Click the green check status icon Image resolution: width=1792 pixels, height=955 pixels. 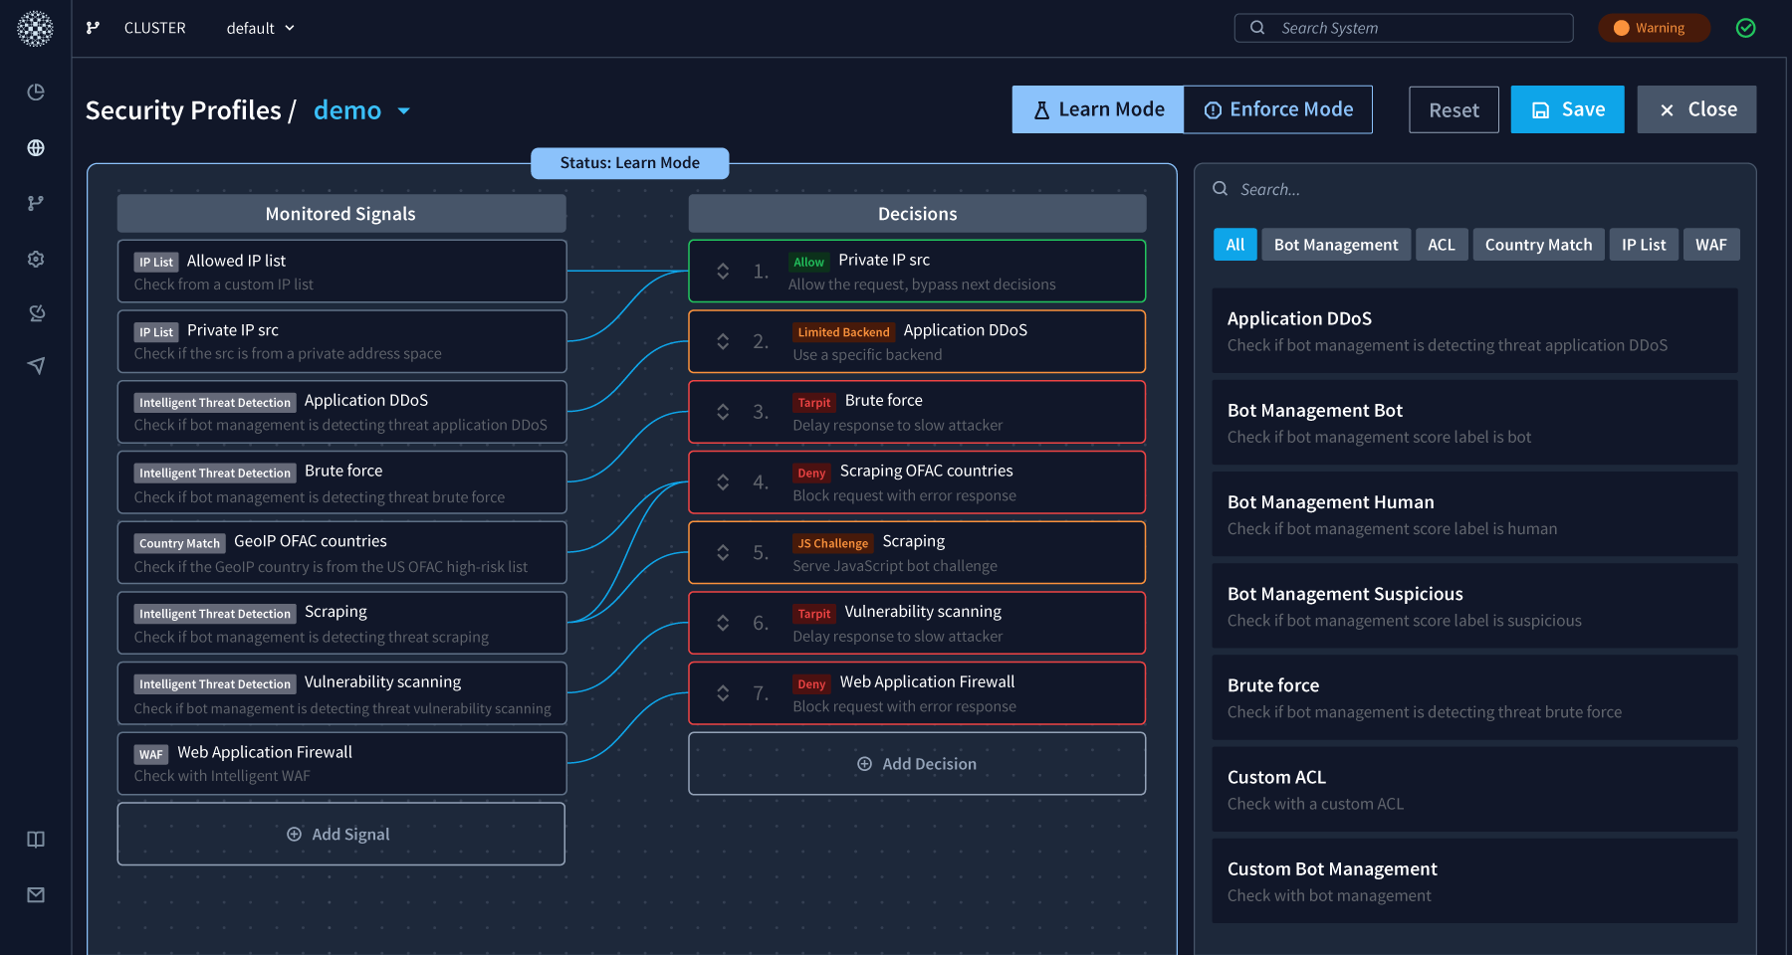[x=1745, y=28]
